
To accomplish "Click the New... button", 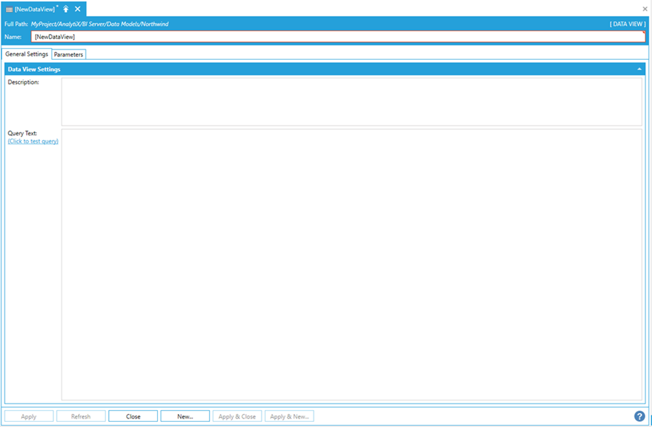I will pyautogui.click(x=185, y=416).
